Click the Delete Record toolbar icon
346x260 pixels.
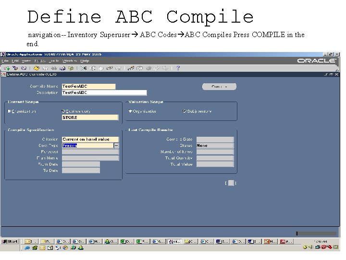click(118, 68)
